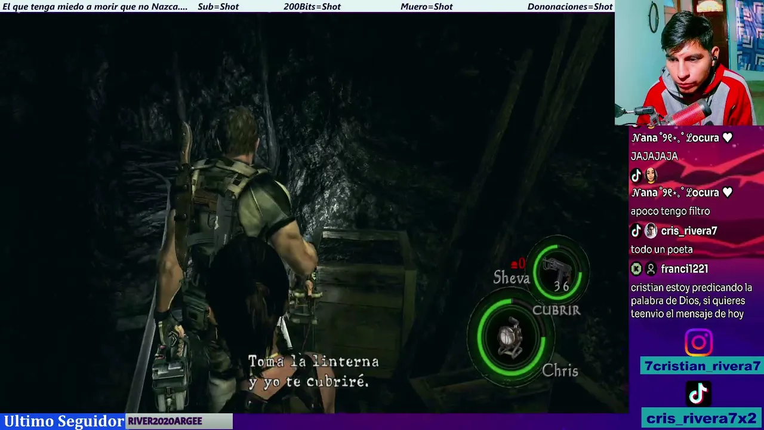Click the ammo count 36

561,287
